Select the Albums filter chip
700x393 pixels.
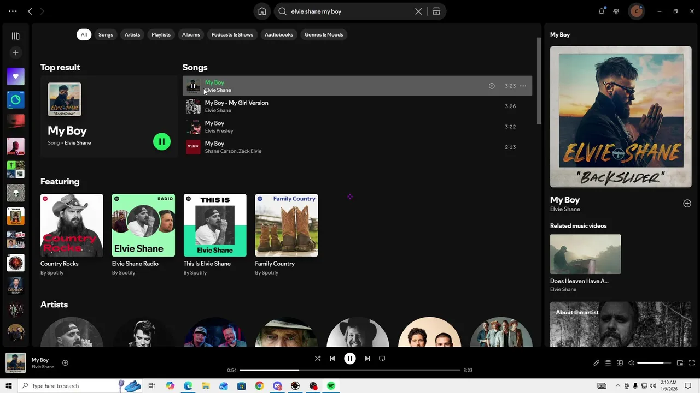[x=191, y=34]
